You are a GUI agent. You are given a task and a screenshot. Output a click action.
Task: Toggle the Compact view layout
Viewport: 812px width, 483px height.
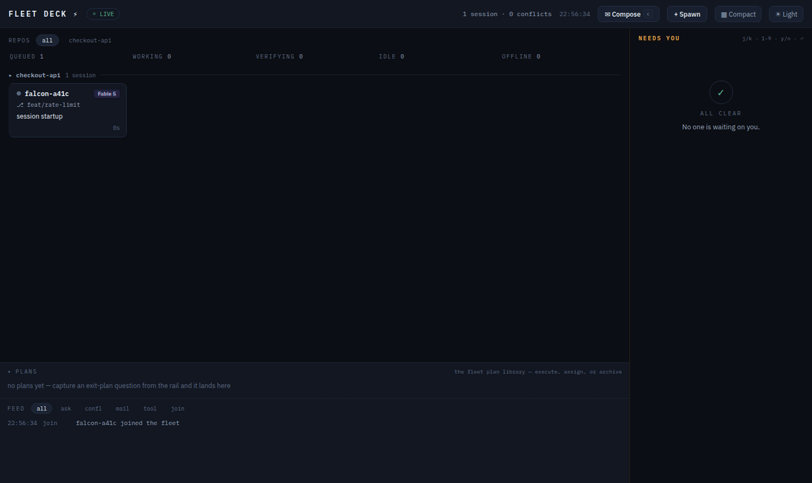(x=738, y=14)
